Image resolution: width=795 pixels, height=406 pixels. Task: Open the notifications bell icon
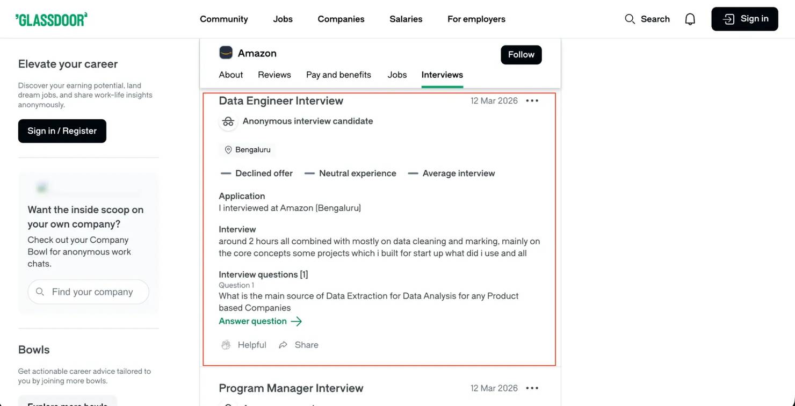690,19
